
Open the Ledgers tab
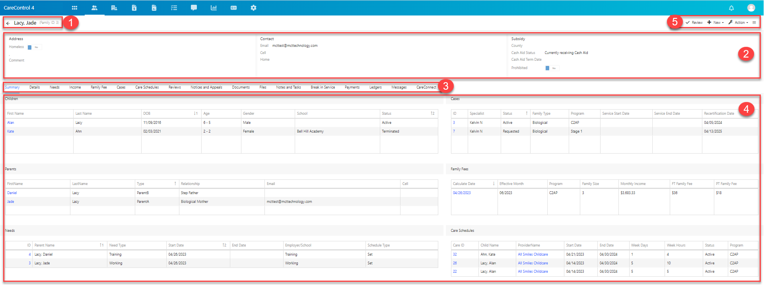[x=375, y=87]
